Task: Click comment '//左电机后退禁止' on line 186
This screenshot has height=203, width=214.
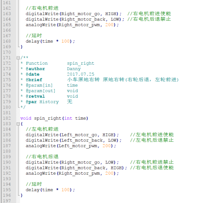Action: (152, 140)
